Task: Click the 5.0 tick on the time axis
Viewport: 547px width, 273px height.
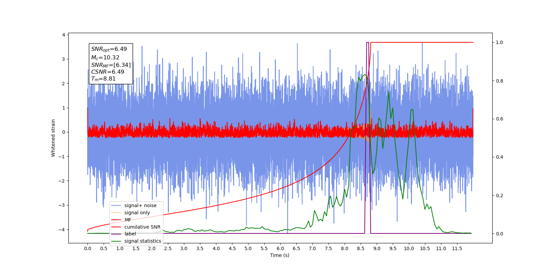Action: coord(248,248)
